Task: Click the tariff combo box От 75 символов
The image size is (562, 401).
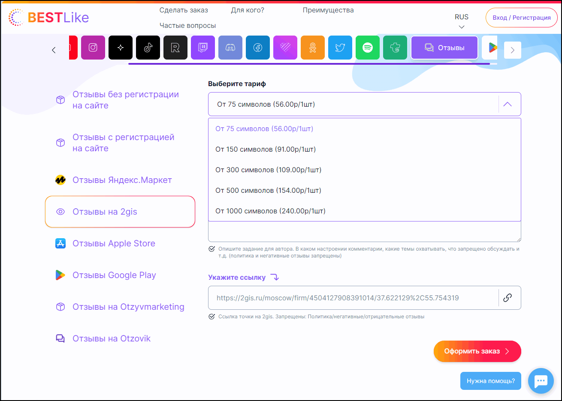Action: point(365,104)
